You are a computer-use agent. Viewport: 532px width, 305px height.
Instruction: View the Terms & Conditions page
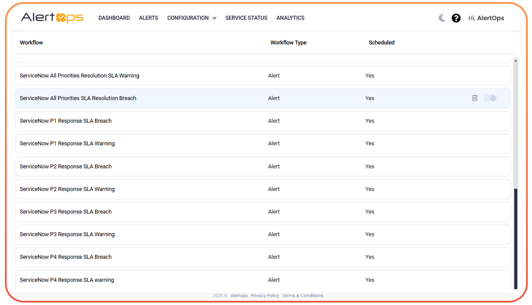click(302, 295)
